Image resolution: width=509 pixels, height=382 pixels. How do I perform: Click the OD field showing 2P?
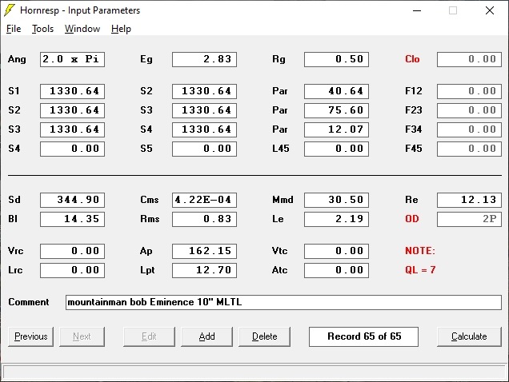(469, 219)
